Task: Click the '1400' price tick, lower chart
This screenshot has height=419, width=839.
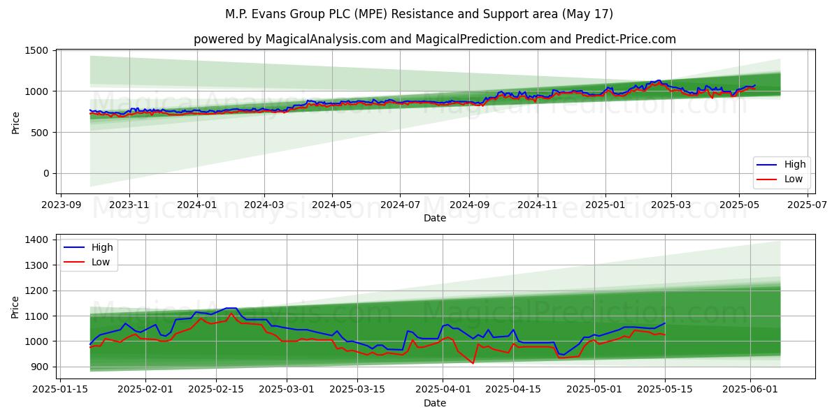Action: (x=37, y=240)
